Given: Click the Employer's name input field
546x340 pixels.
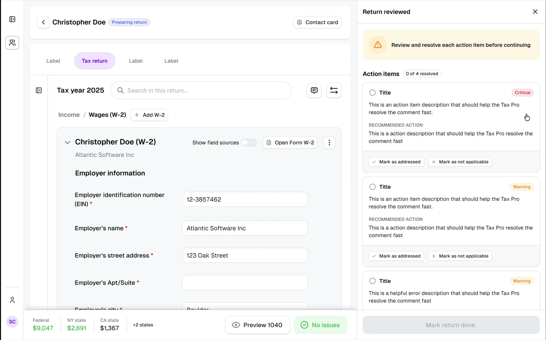Looking at the screenshot, I should [245, 228].
